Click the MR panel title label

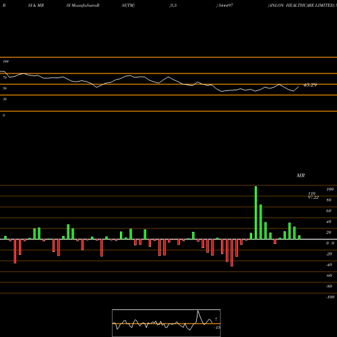coord(301,175)
